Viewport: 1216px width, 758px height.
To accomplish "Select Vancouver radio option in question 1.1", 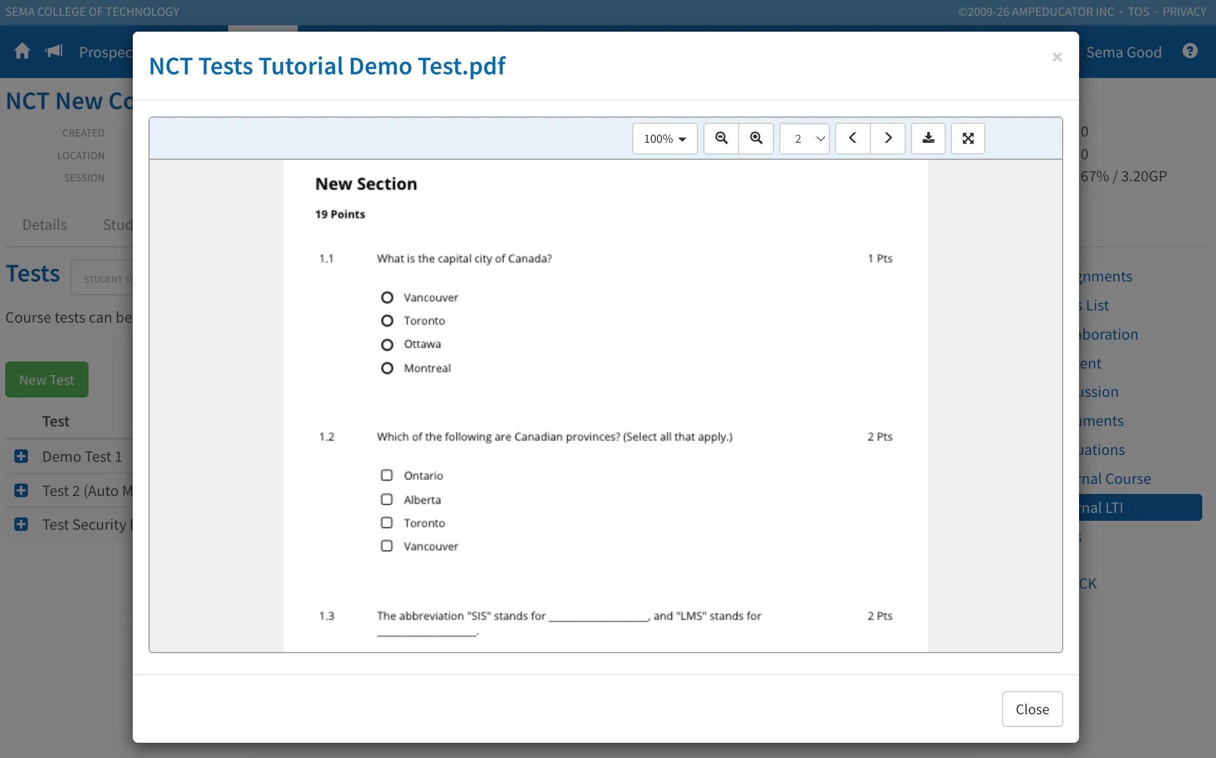I will coord(387,297).
